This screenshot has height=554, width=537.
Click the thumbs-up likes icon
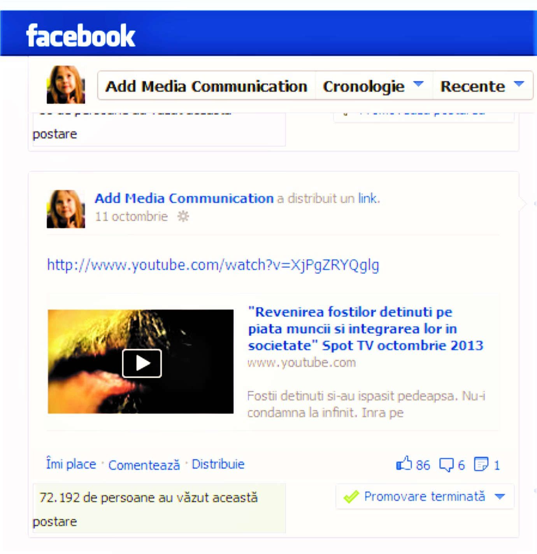404,463
